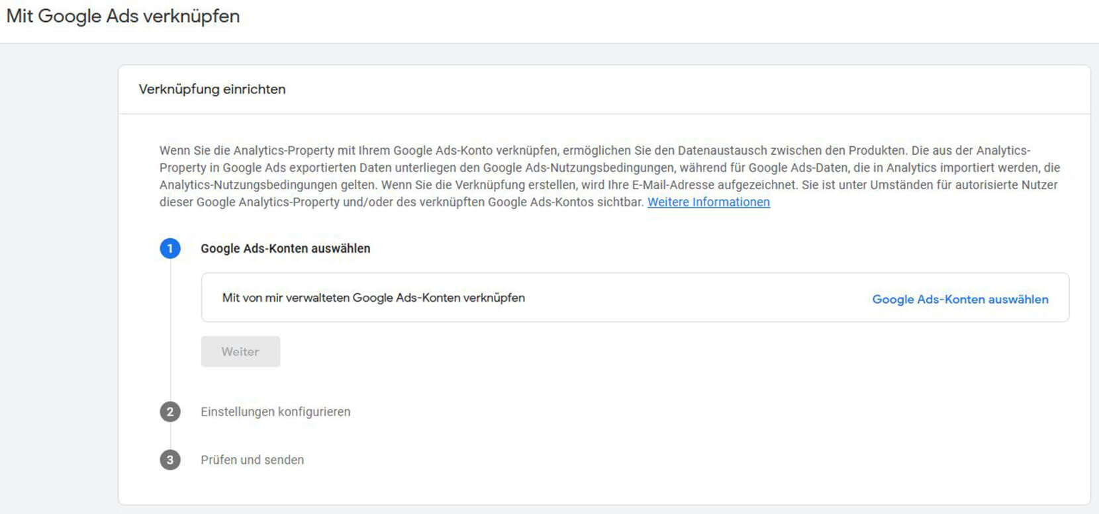Click 'Verknüpfung einrichten' card heading
The image size is (1099, 514).
coord(212,89)
